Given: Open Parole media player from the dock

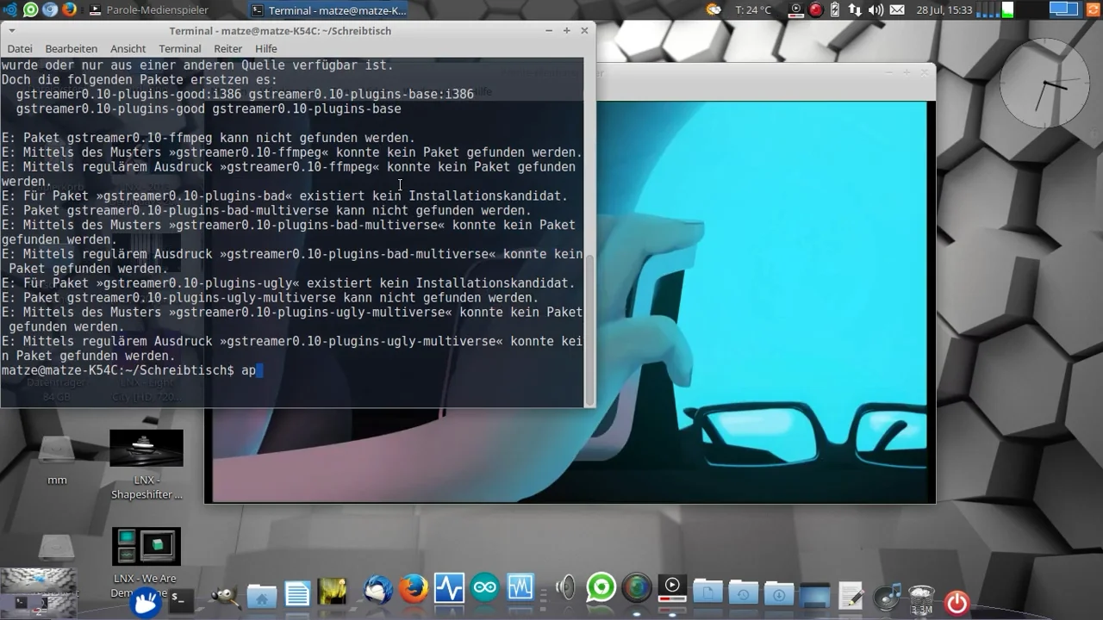Looking at the screenshot, I should pyautogui.click(x=672, y=589).
